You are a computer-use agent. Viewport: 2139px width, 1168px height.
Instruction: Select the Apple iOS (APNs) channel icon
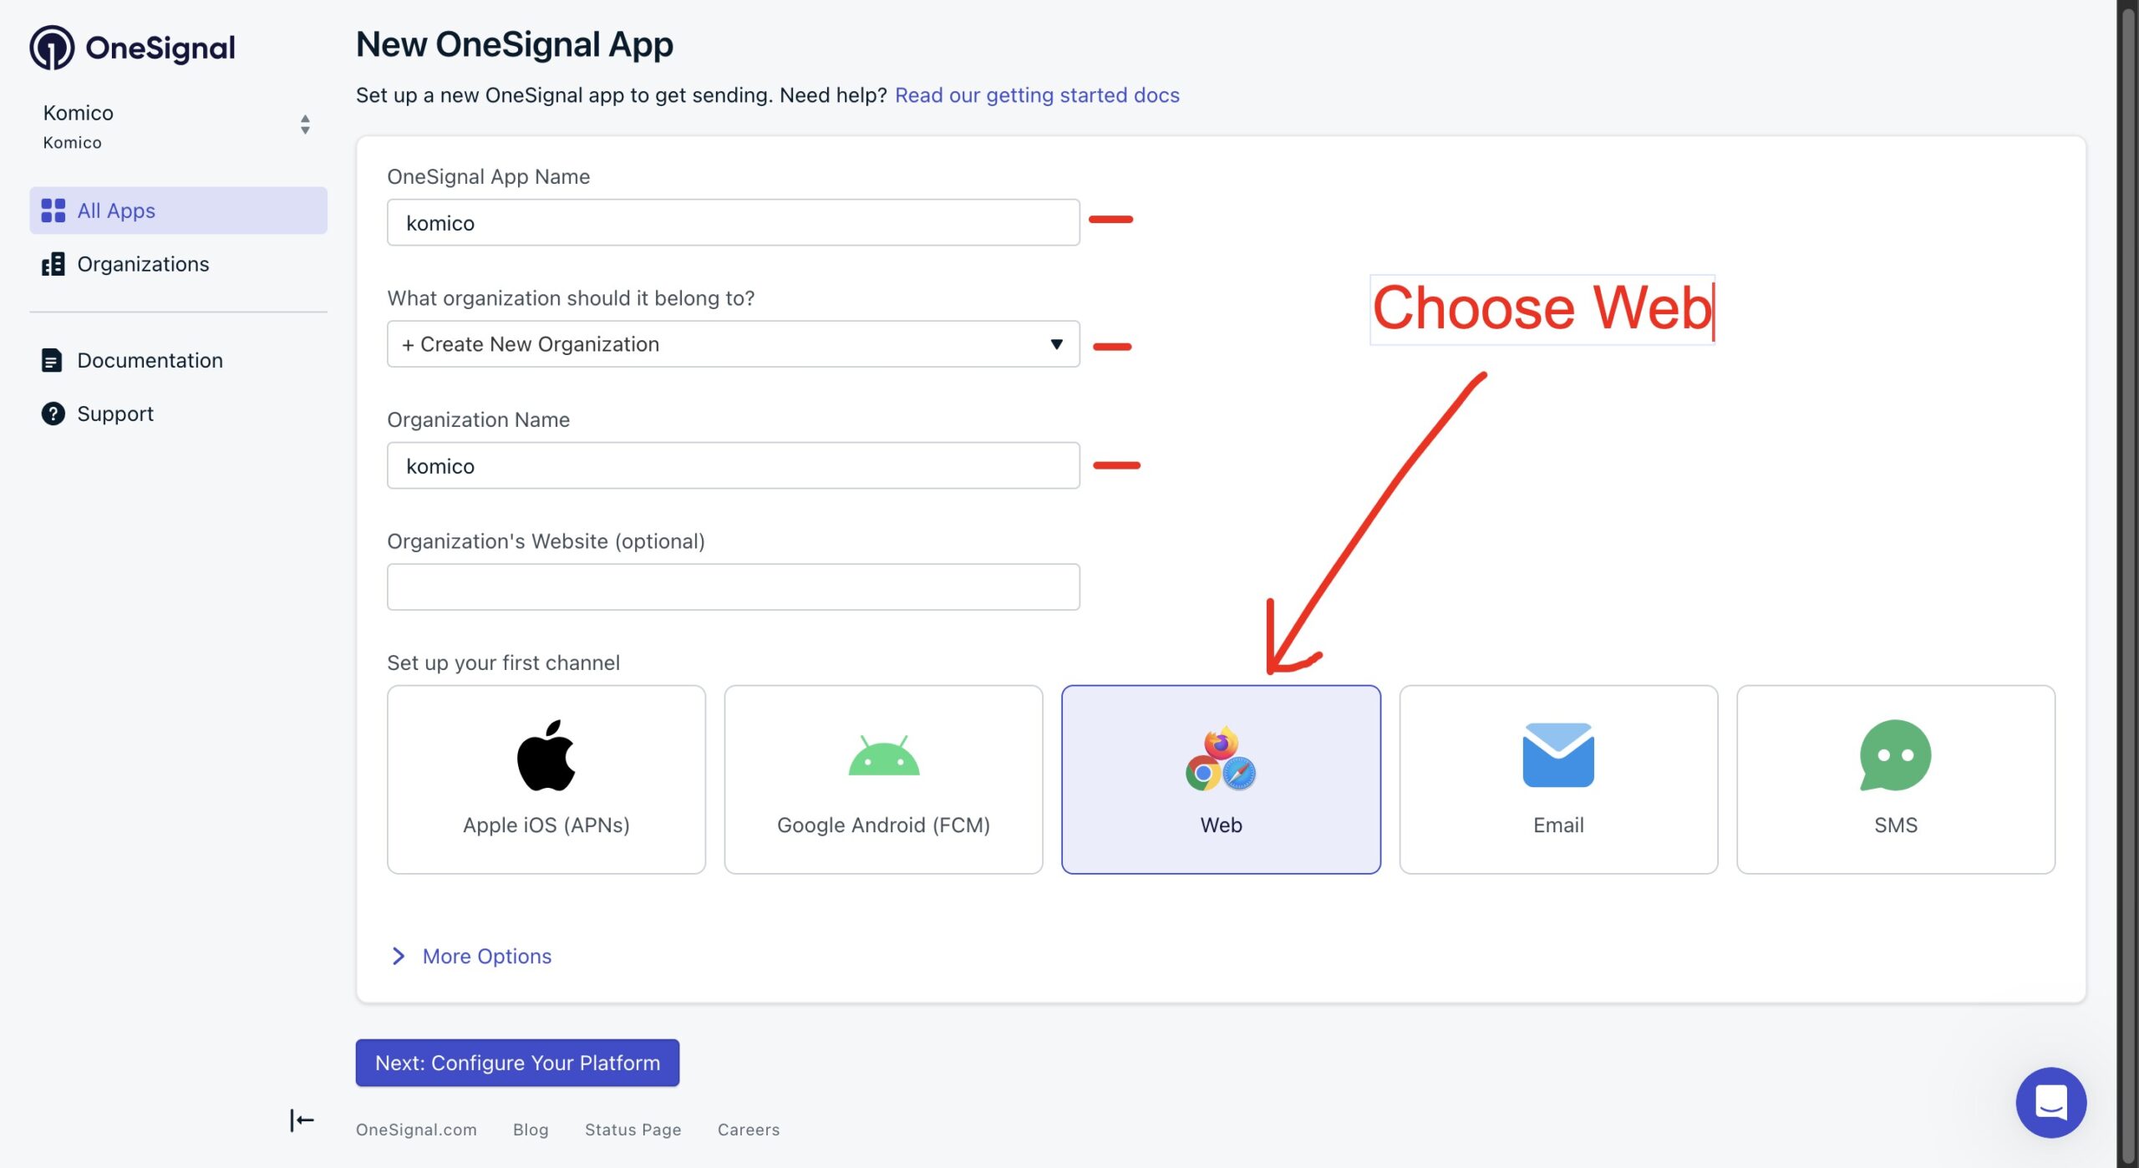[546, 757]
